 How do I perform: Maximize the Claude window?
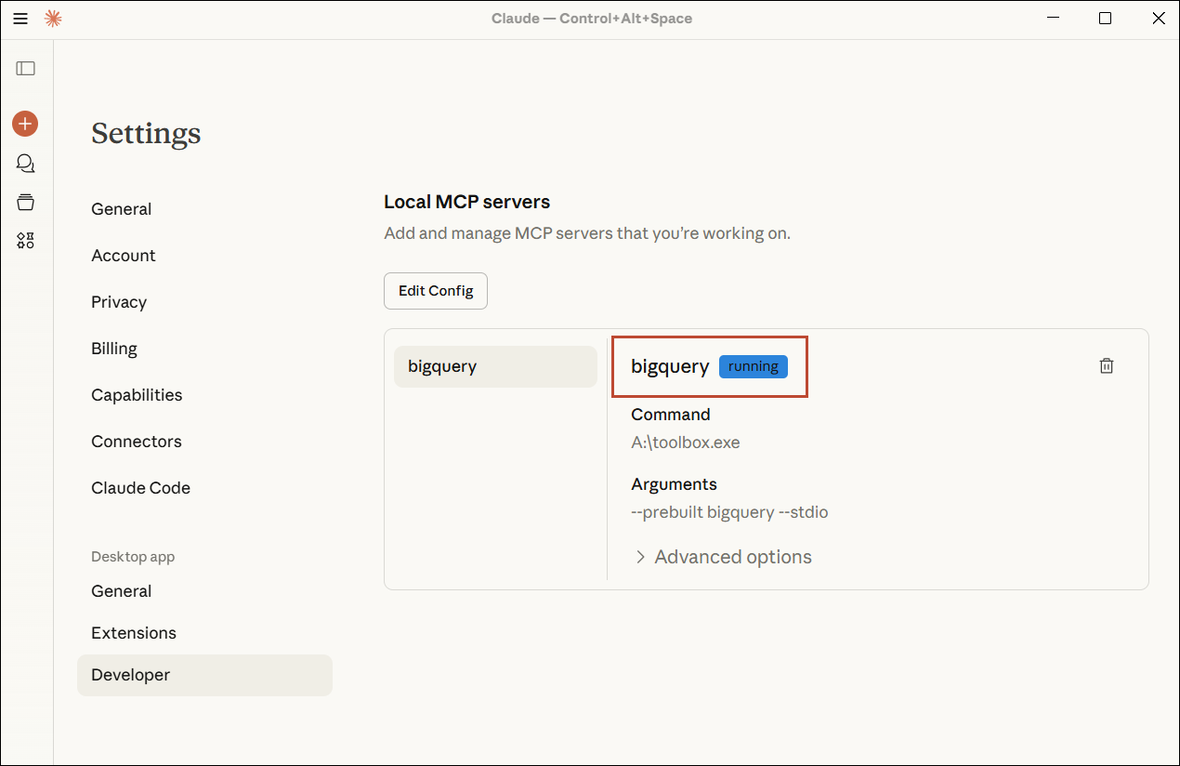point(1105,19)
